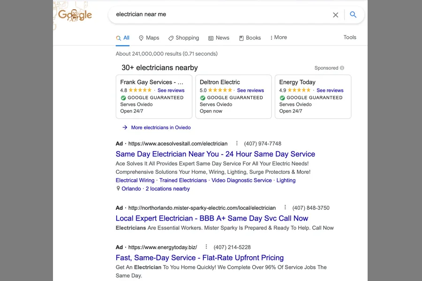Image resolution: width=422 pixels, height=281 pixels.
Task: Click the '30+ electricians nearby' heading
Action: pyautogui.click(x=159, y=68)
